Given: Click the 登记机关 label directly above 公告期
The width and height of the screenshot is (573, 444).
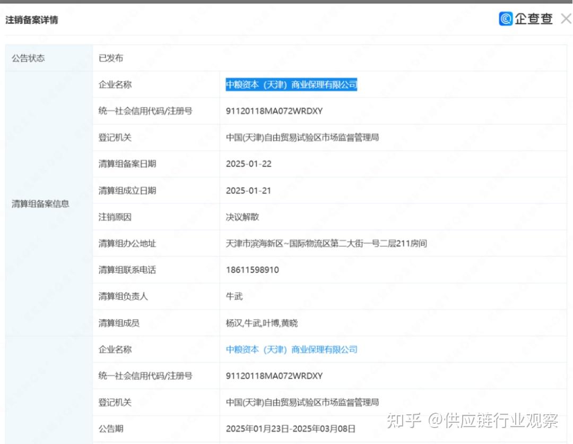Looking at the screenshot, I should pos(115,402).
